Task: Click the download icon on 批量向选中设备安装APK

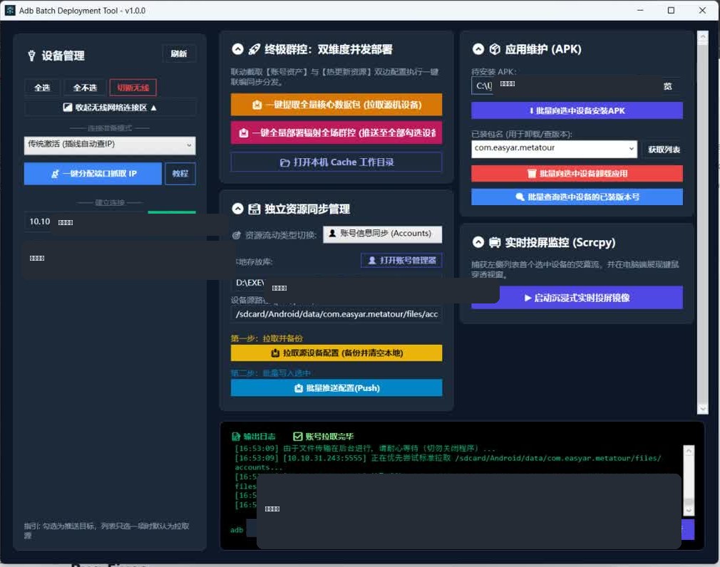Action: click(531, 110)
